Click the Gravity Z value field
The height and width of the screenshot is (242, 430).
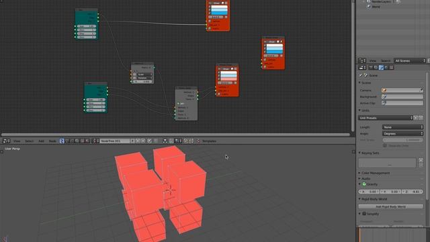[412, 192]
